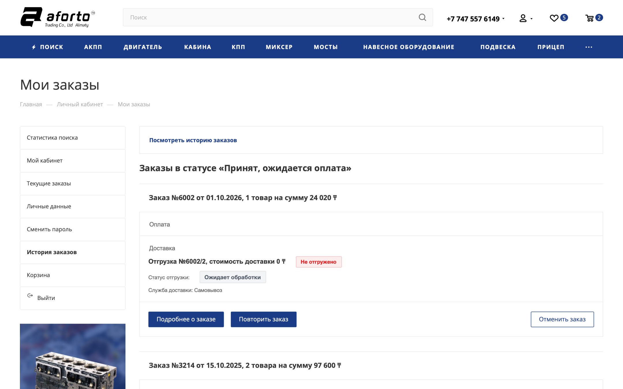
Task: Open the НАВЕСНОЕ ОБОРУДОВАНИЕ category
Action: pos(409,47)
